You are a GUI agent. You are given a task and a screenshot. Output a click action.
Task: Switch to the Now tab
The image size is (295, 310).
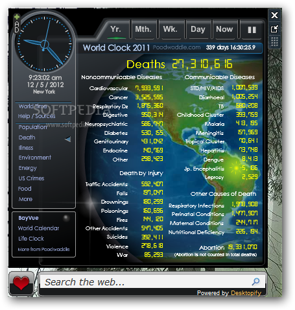click(x=224, y=29)
